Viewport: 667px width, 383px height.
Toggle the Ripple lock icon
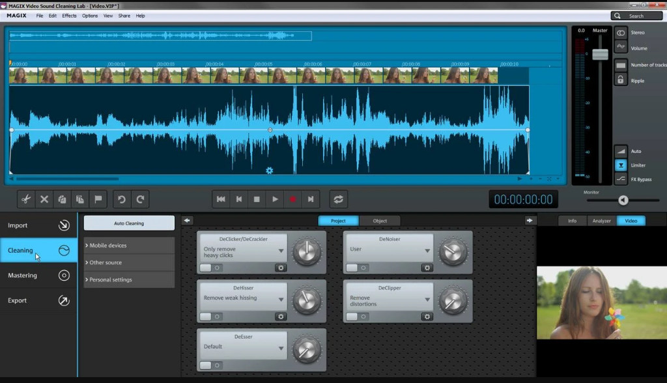(x=621, y=79)
